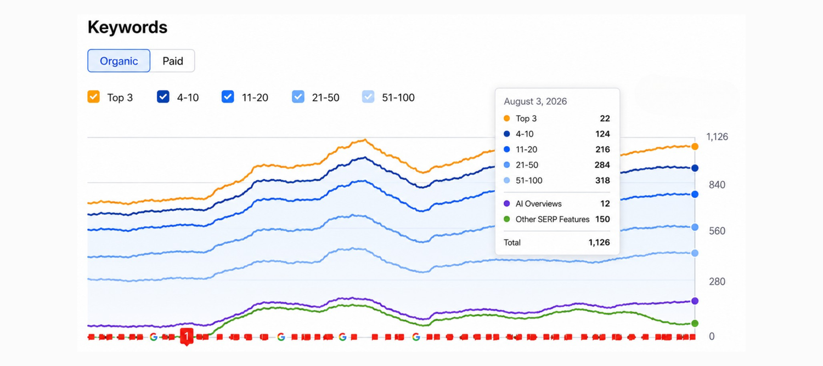This screenshot has width=823, height=366.
Task: Click the 280 y-axis label
Action: [x=717, y=282]
